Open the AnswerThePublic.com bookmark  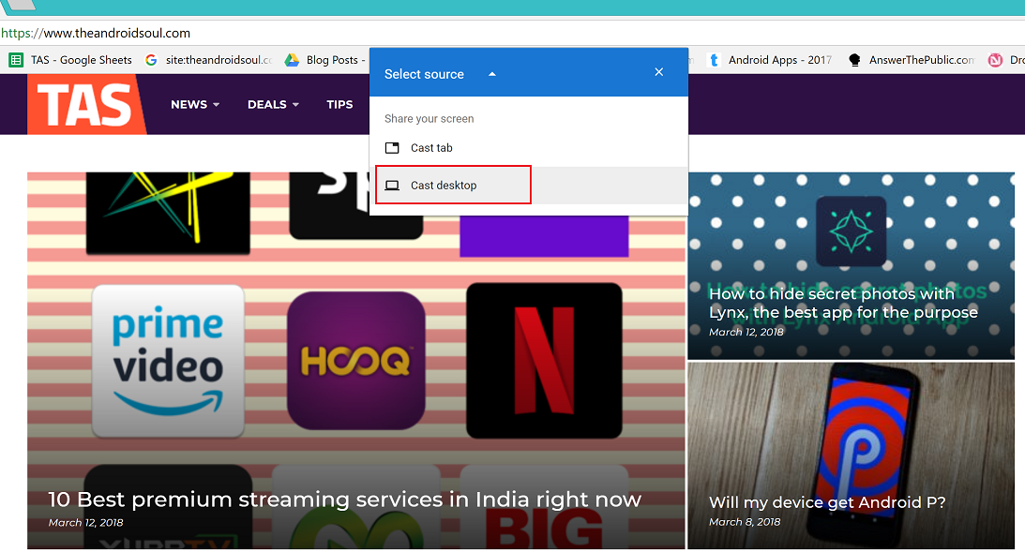coord(912,60)
